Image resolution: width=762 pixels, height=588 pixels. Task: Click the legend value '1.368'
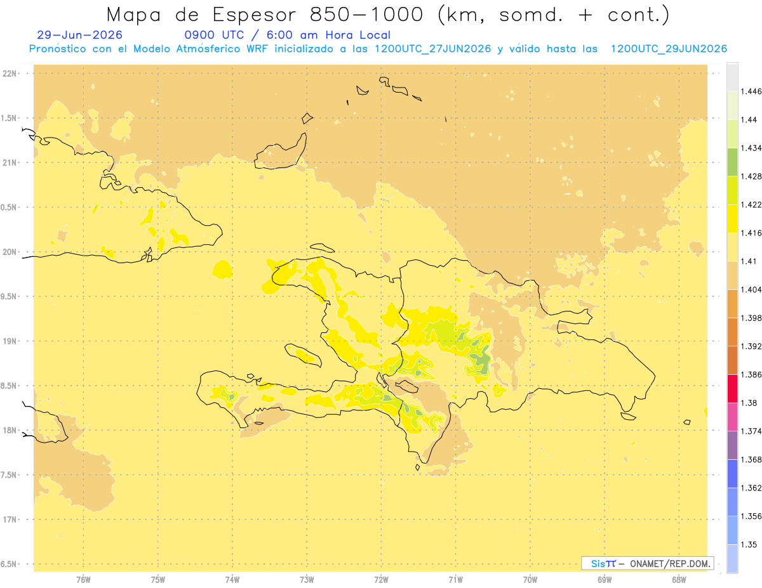(751, 459)
